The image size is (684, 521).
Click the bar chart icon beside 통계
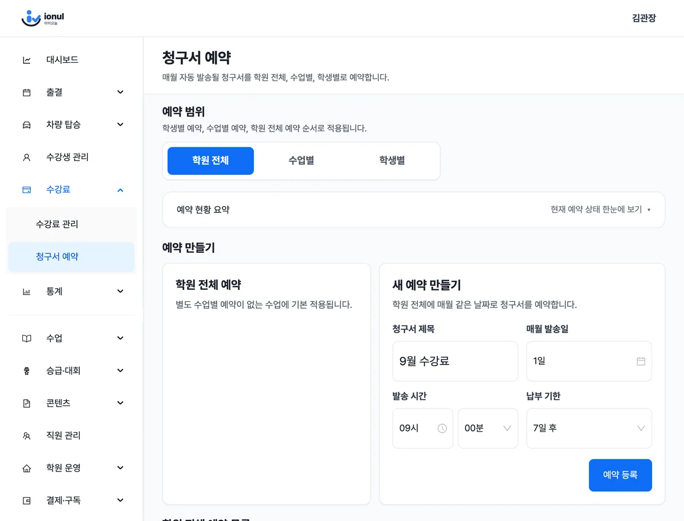[x=27, y=292]
